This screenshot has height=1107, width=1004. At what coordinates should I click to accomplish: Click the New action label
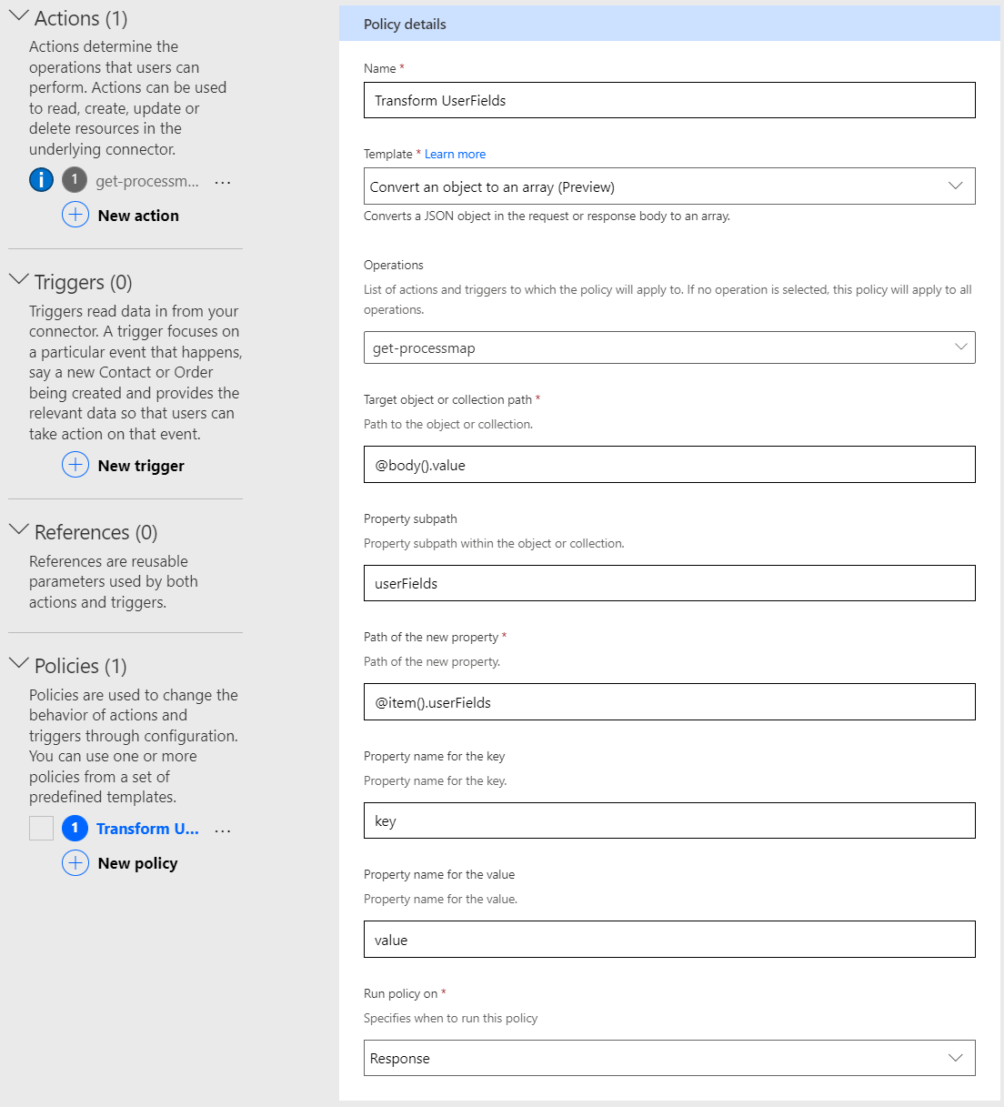[138, 216]
